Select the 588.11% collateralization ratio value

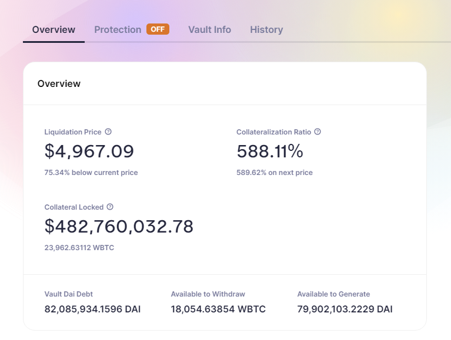[x=270, y=152]
